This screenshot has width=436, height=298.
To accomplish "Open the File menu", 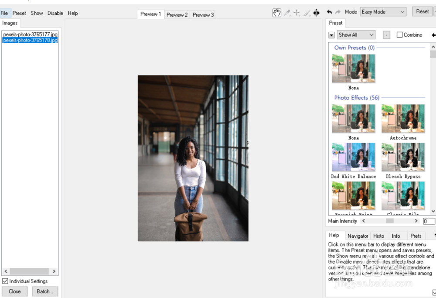I will [x=4, y=13].
